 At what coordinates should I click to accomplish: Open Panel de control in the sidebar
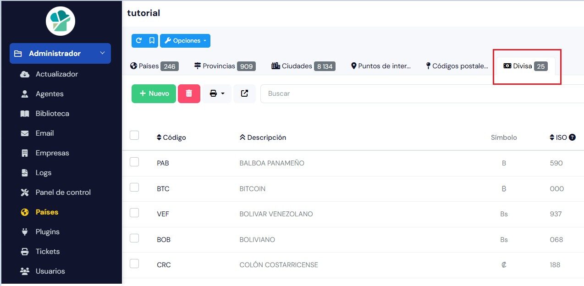coord(63,192)
